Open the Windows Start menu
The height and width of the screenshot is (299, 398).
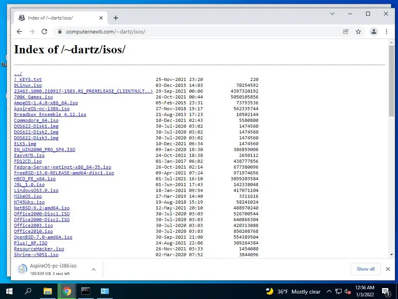click(x=9, y=291)
